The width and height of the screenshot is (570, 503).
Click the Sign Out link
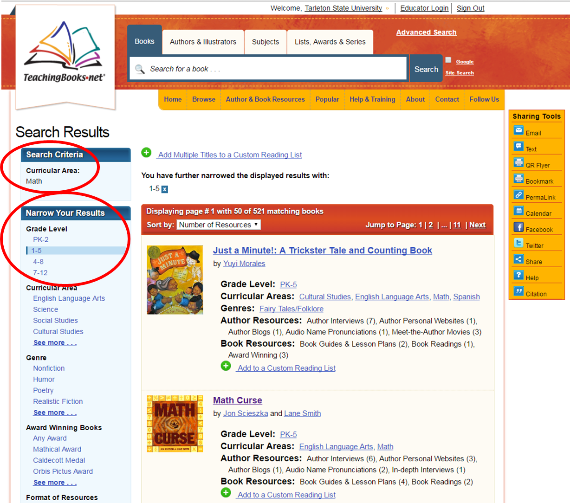[x=470, y=8]
